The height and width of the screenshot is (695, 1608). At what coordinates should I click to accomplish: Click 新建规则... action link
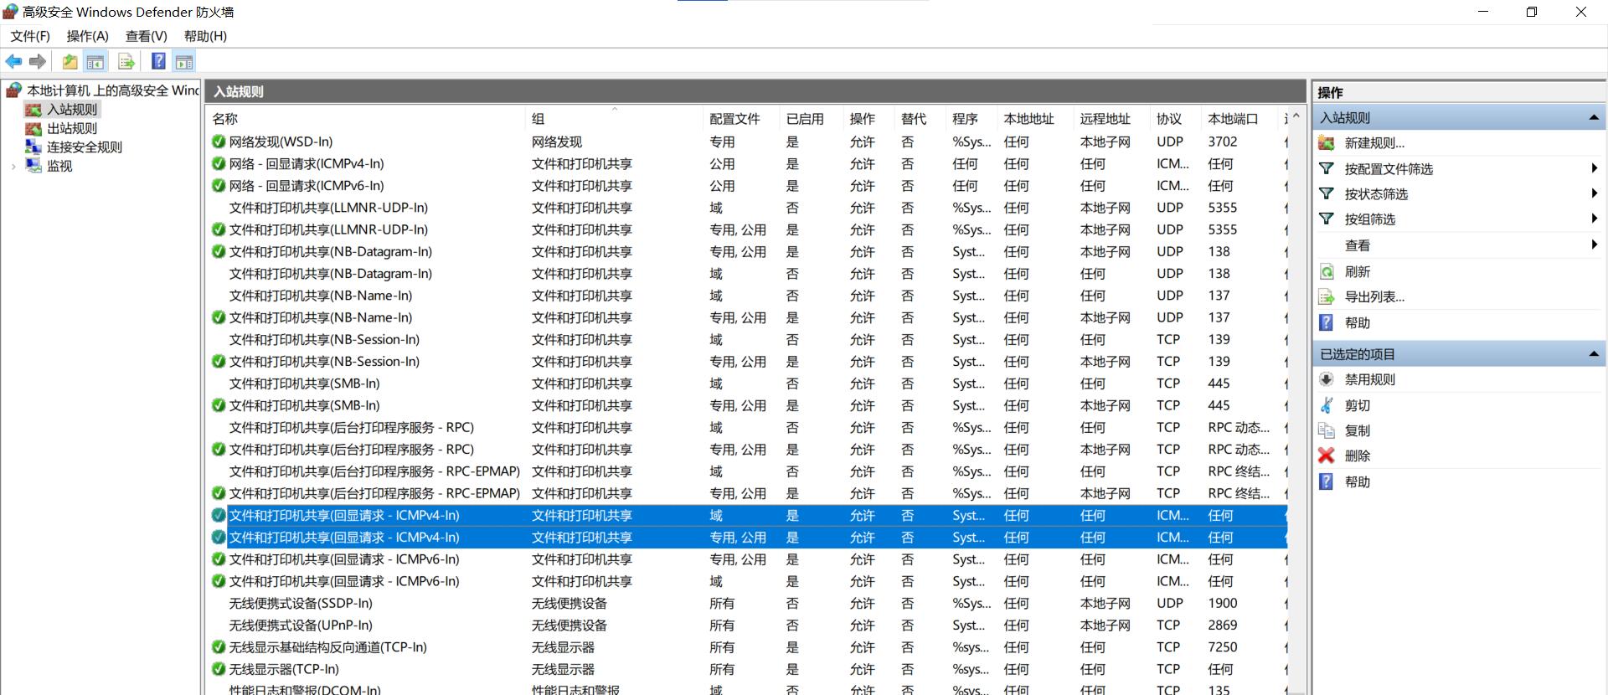pyautogui.click(x=1374, y=143)
